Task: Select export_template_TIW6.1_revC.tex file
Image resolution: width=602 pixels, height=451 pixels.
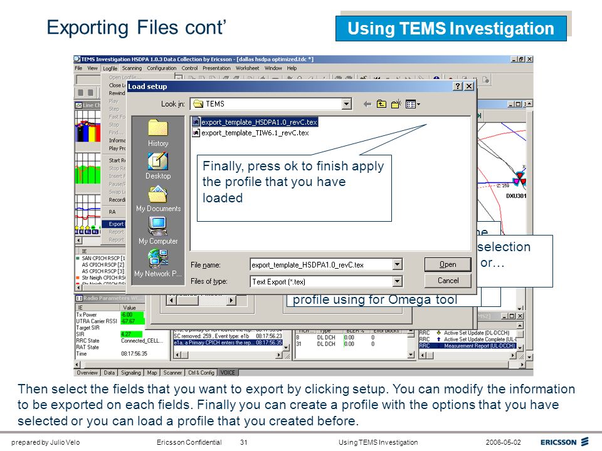Action: point(251,133)
